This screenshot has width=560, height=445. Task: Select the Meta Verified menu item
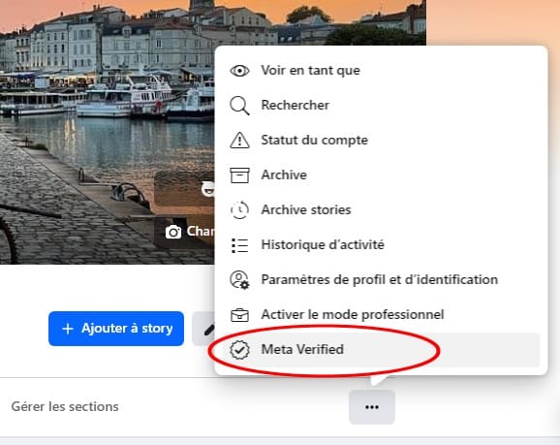(381, 350)
